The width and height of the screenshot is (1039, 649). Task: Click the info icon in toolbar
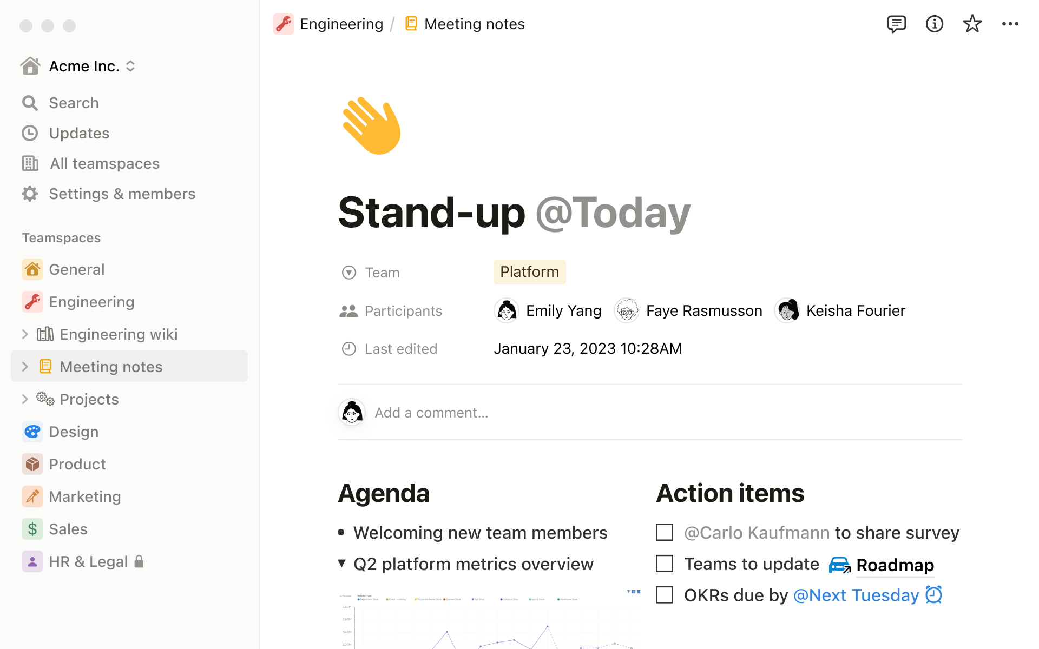tap(933, 24)
